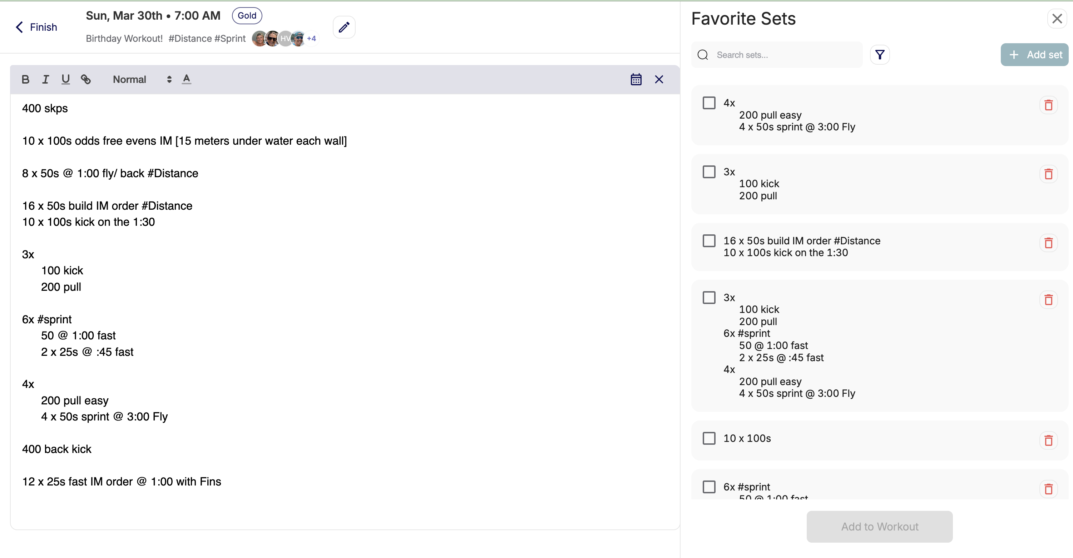
Task: Open the text color picker
Action: pyautogui.click(x=186, y=80)
